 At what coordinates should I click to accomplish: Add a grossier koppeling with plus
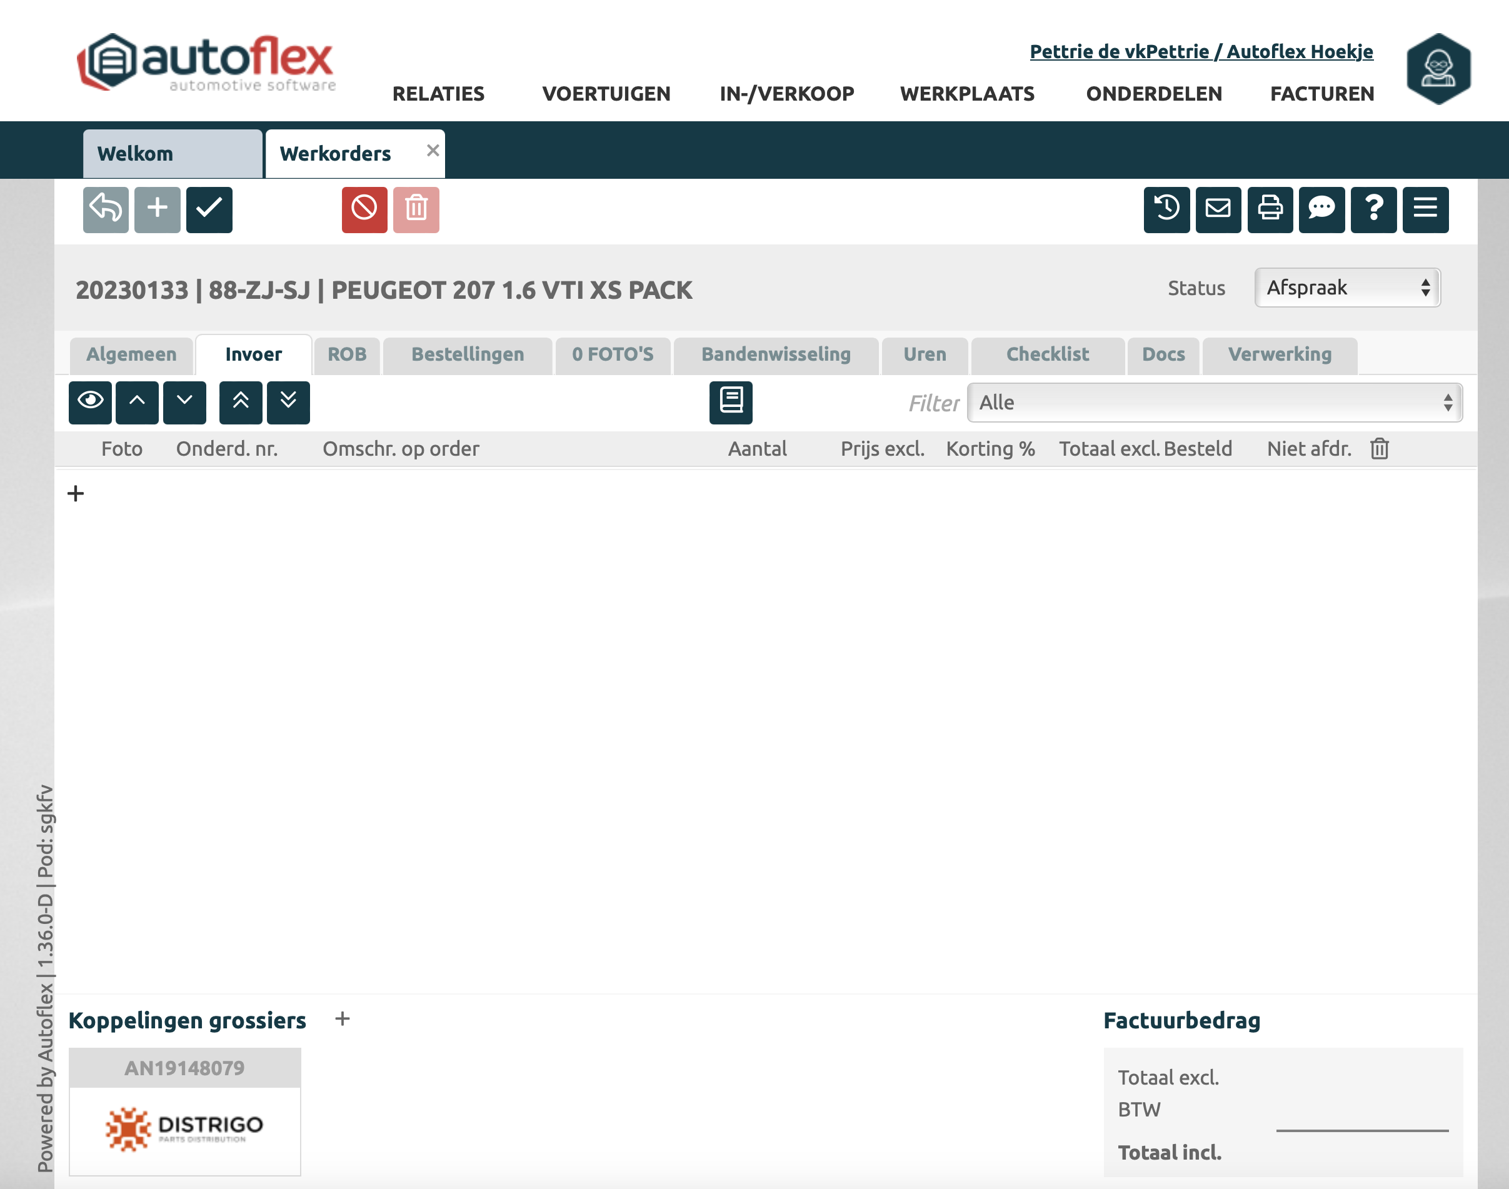[342, 1019]
